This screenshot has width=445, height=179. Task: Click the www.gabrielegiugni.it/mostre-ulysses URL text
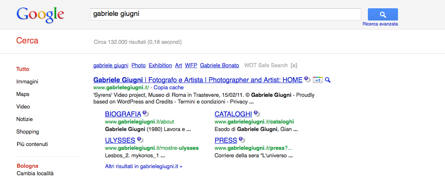pyautogui.click(x=152, y=148)
